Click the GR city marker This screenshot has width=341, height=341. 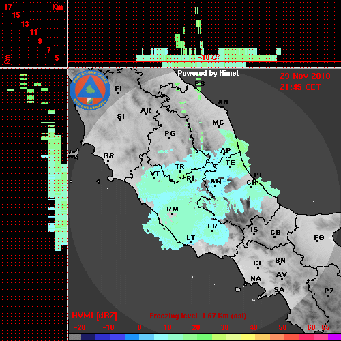(108, 160)
